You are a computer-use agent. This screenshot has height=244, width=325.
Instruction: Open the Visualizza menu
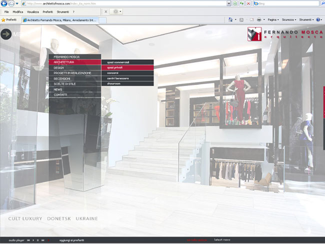pos(32,12)
